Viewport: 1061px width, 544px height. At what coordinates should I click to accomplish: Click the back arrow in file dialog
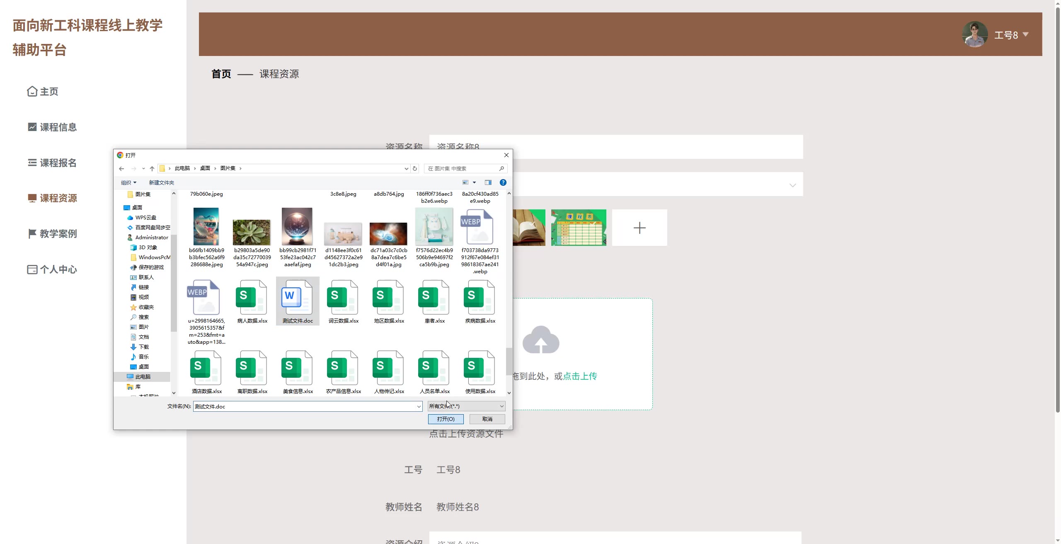(121, 168)
